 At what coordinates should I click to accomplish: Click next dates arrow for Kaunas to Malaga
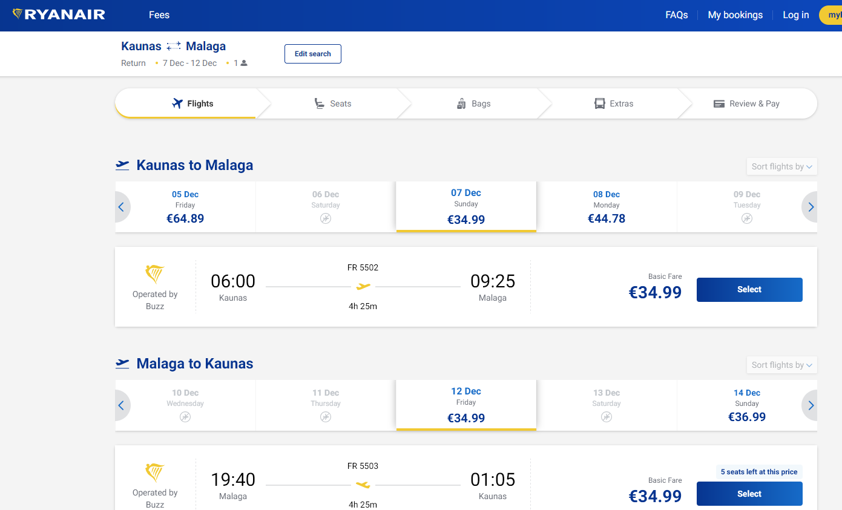pos(811,207)
